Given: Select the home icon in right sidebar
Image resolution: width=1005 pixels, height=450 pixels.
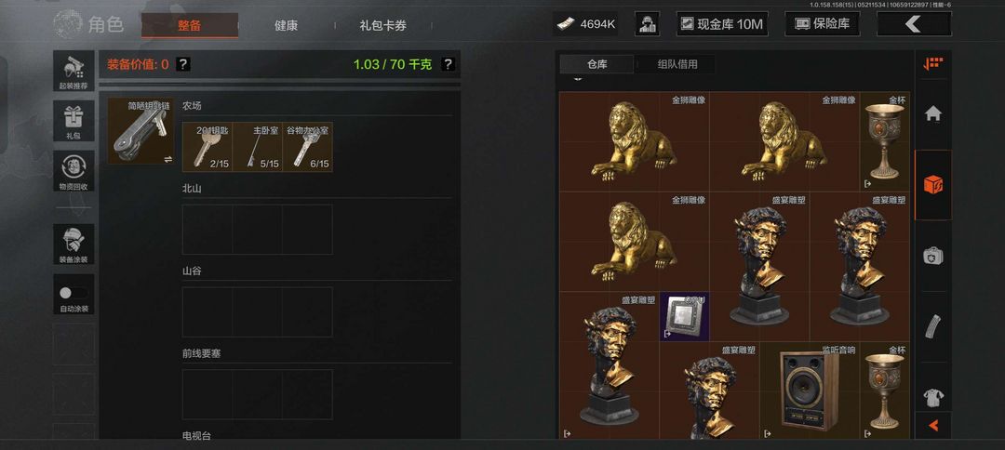Looking at the screenshot, I should point(932,114).
